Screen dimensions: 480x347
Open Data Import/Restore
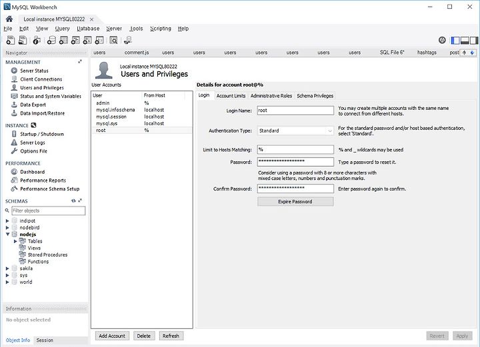(42, 113)
